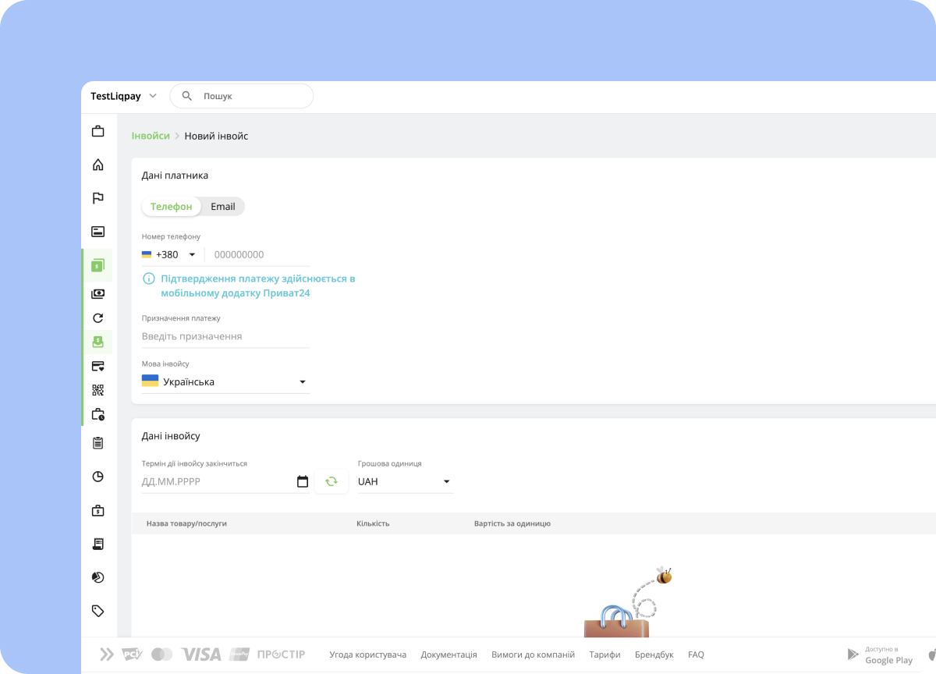Open the UAH currency dropdown

coord(404,482)
